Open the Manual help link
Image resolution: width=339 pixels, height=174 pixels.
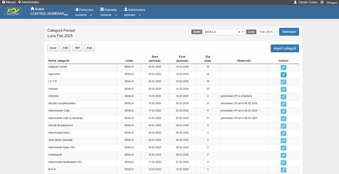coord(9,2)
